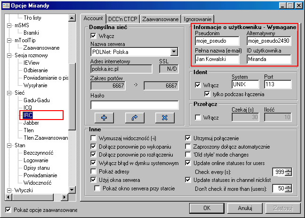The width and height of the screenshot is (305, 218).
Task: Click down arrow of users limit spinner
Action: click(x=289, y=190)
